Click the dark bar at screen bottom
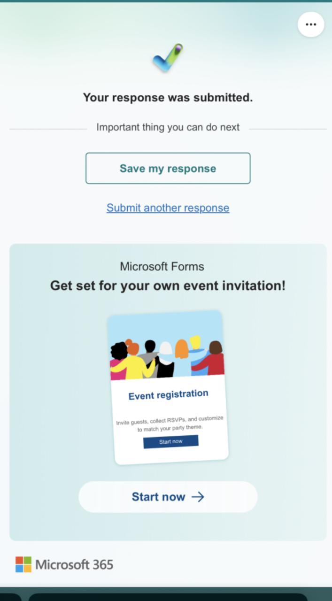 pyautogui.click(x=167, y=596)
